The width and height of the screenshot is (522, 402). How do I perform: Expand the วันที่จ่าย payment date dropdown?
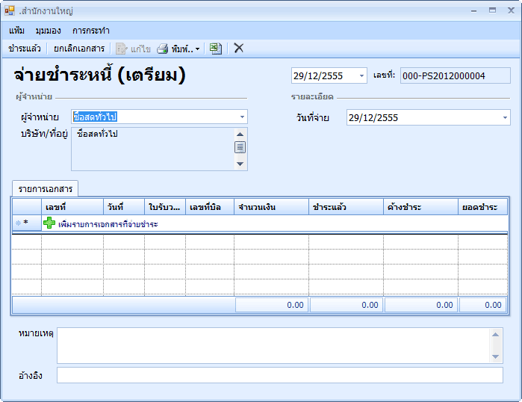pos(505,118)
